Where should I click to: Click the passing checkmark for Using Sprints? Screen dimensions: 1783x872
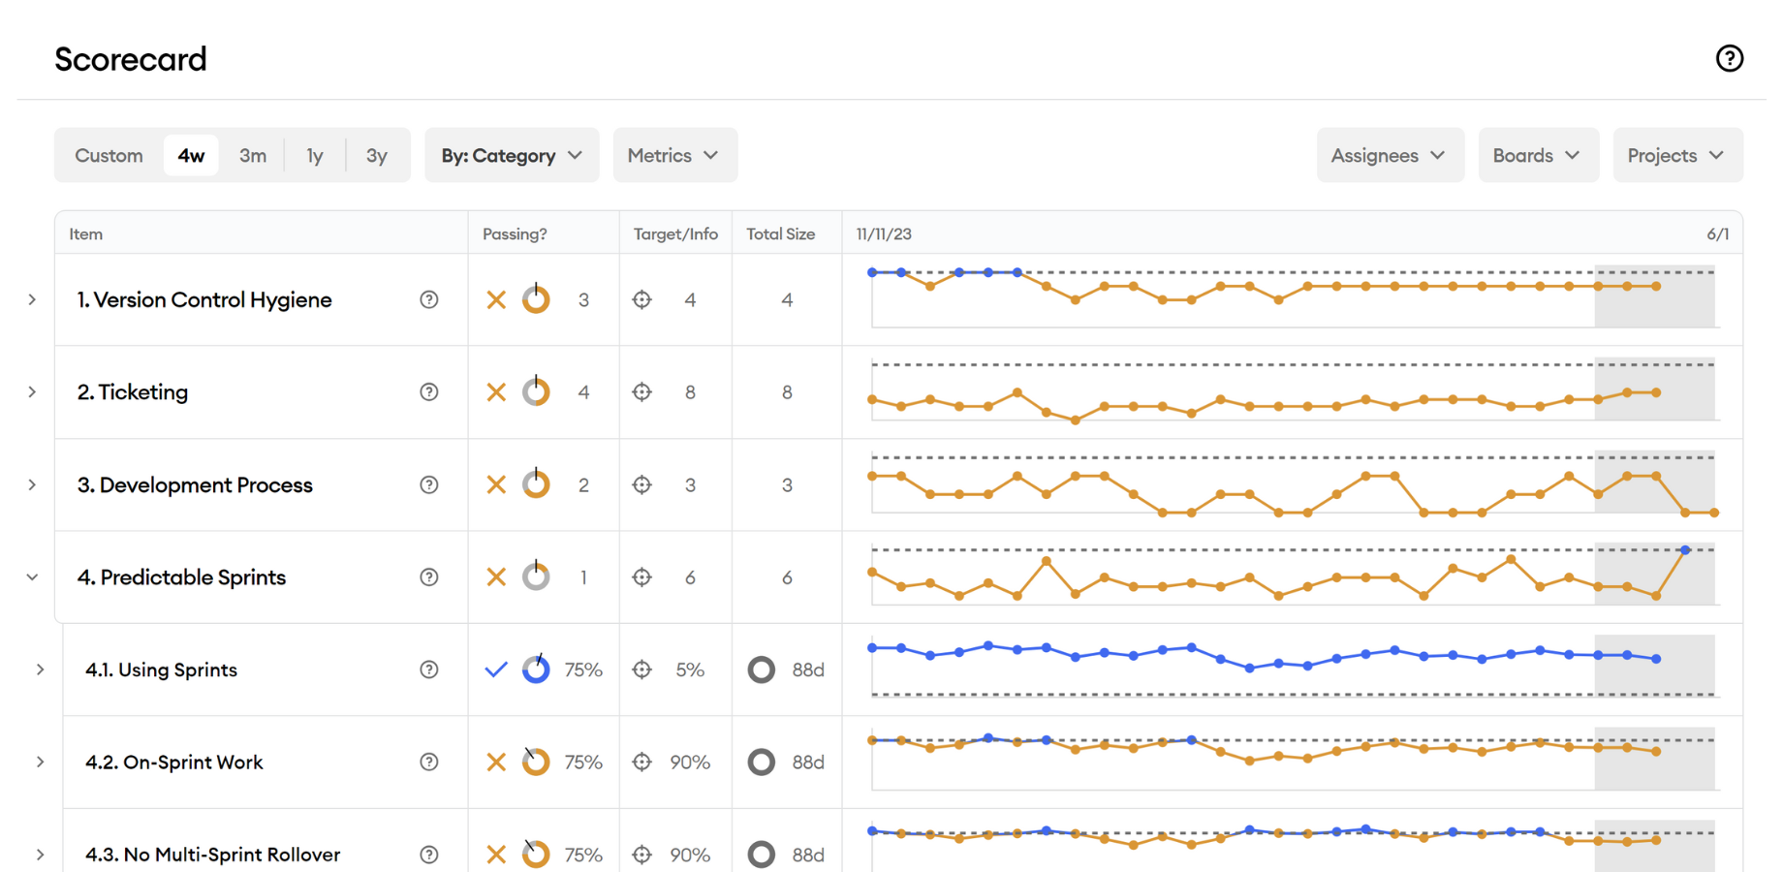click(496, 670)
